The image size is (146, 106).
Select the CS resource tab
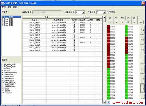click(128, 18)
